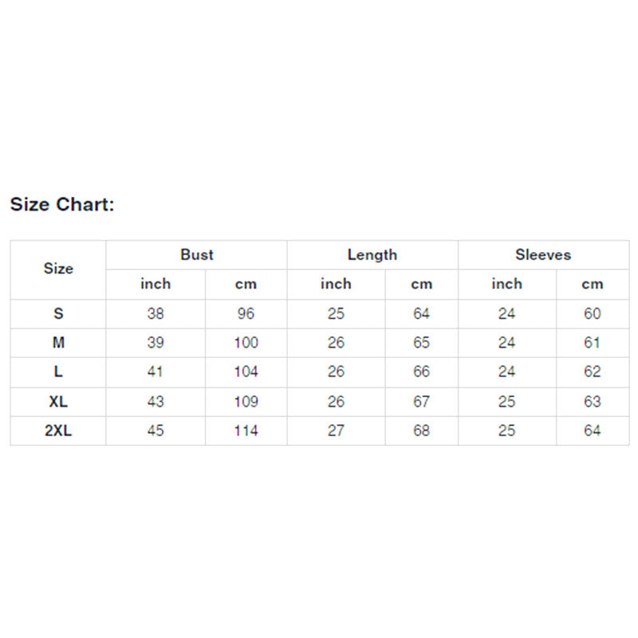Screen dimensions: 638x638
Task: Click the Bust column header
Action: tap(196, 254)
